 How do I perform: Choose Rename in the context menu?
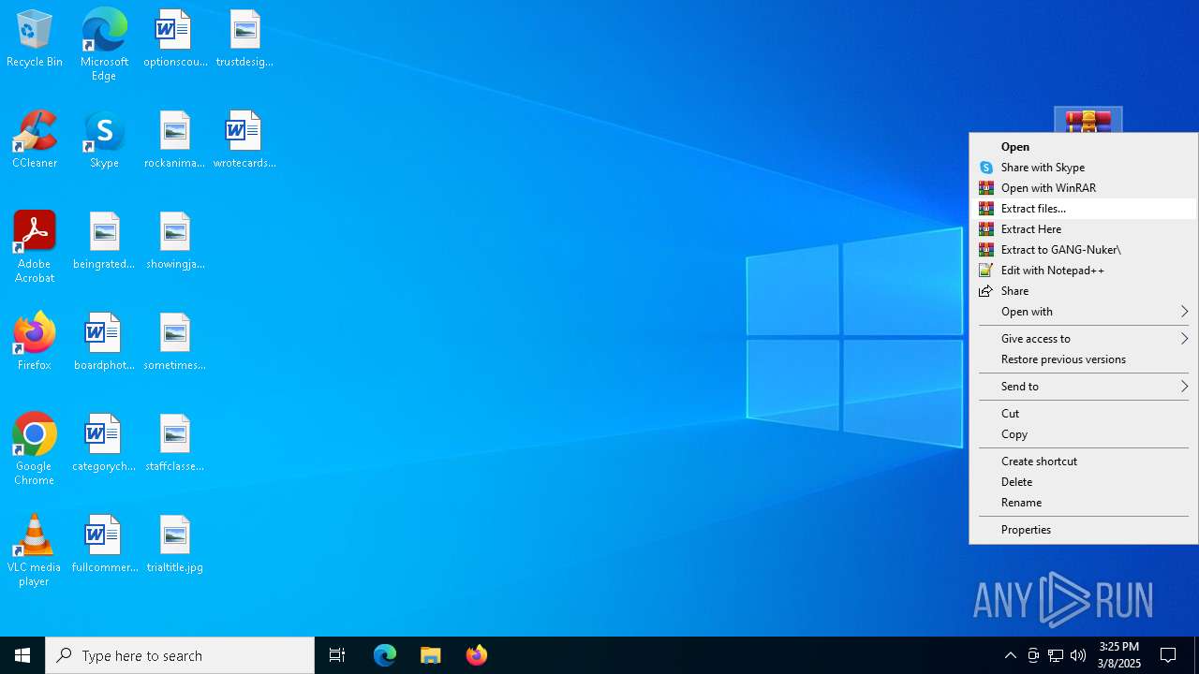1084,503
